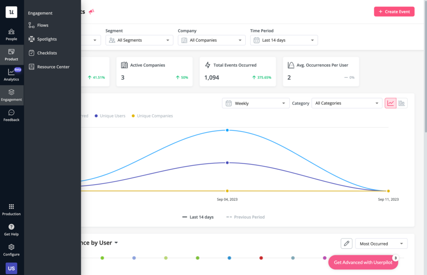Open the Last 14 days time period dropdown

pyautogui.click(x=284, y=40)
